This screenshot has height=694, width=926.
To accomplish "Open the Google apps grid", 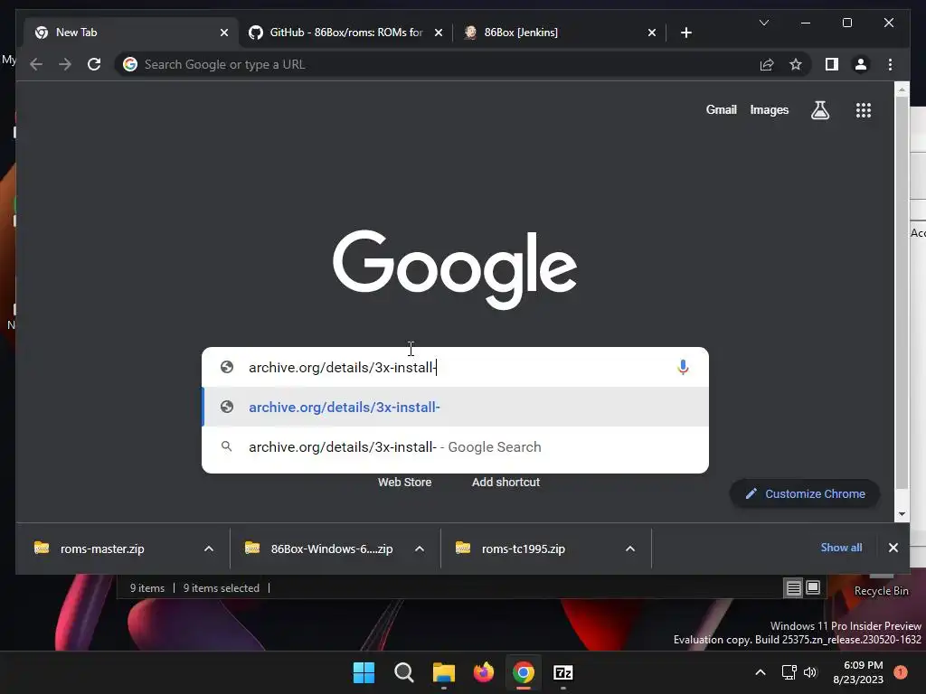I will pos(864,109).
